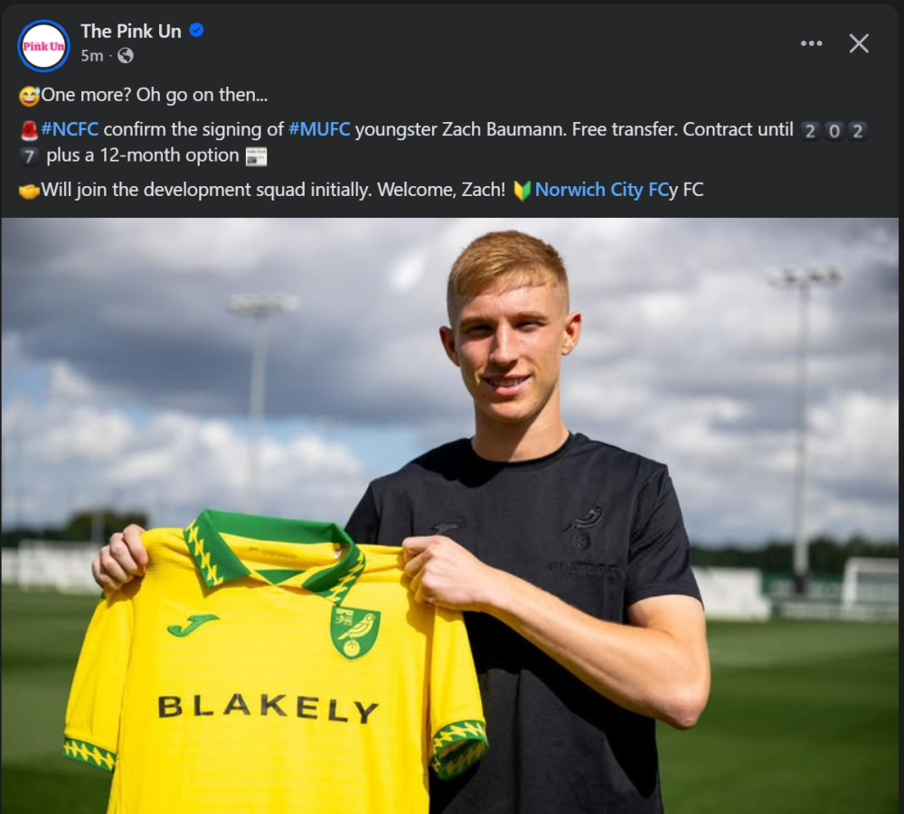Click the sweat-smile emoji in the post
Screen dimensions: 904x814
28,95
